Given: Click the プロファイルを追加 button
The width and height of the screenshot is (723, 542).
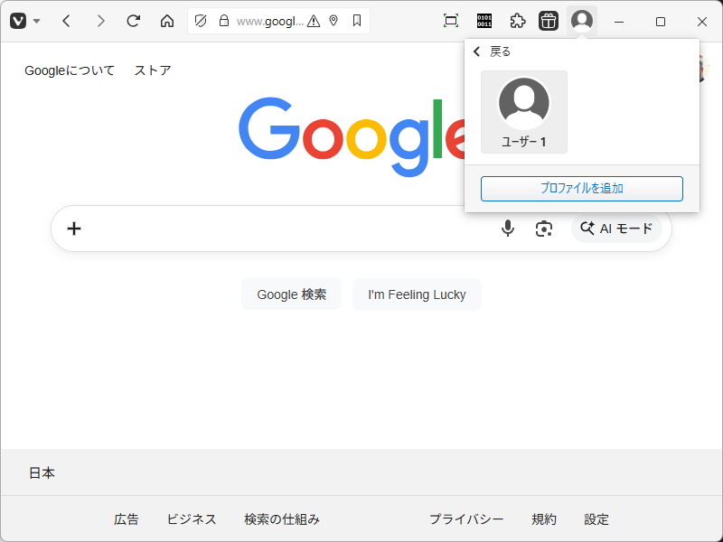Looking at the screenshot, I should coord(582,189).
